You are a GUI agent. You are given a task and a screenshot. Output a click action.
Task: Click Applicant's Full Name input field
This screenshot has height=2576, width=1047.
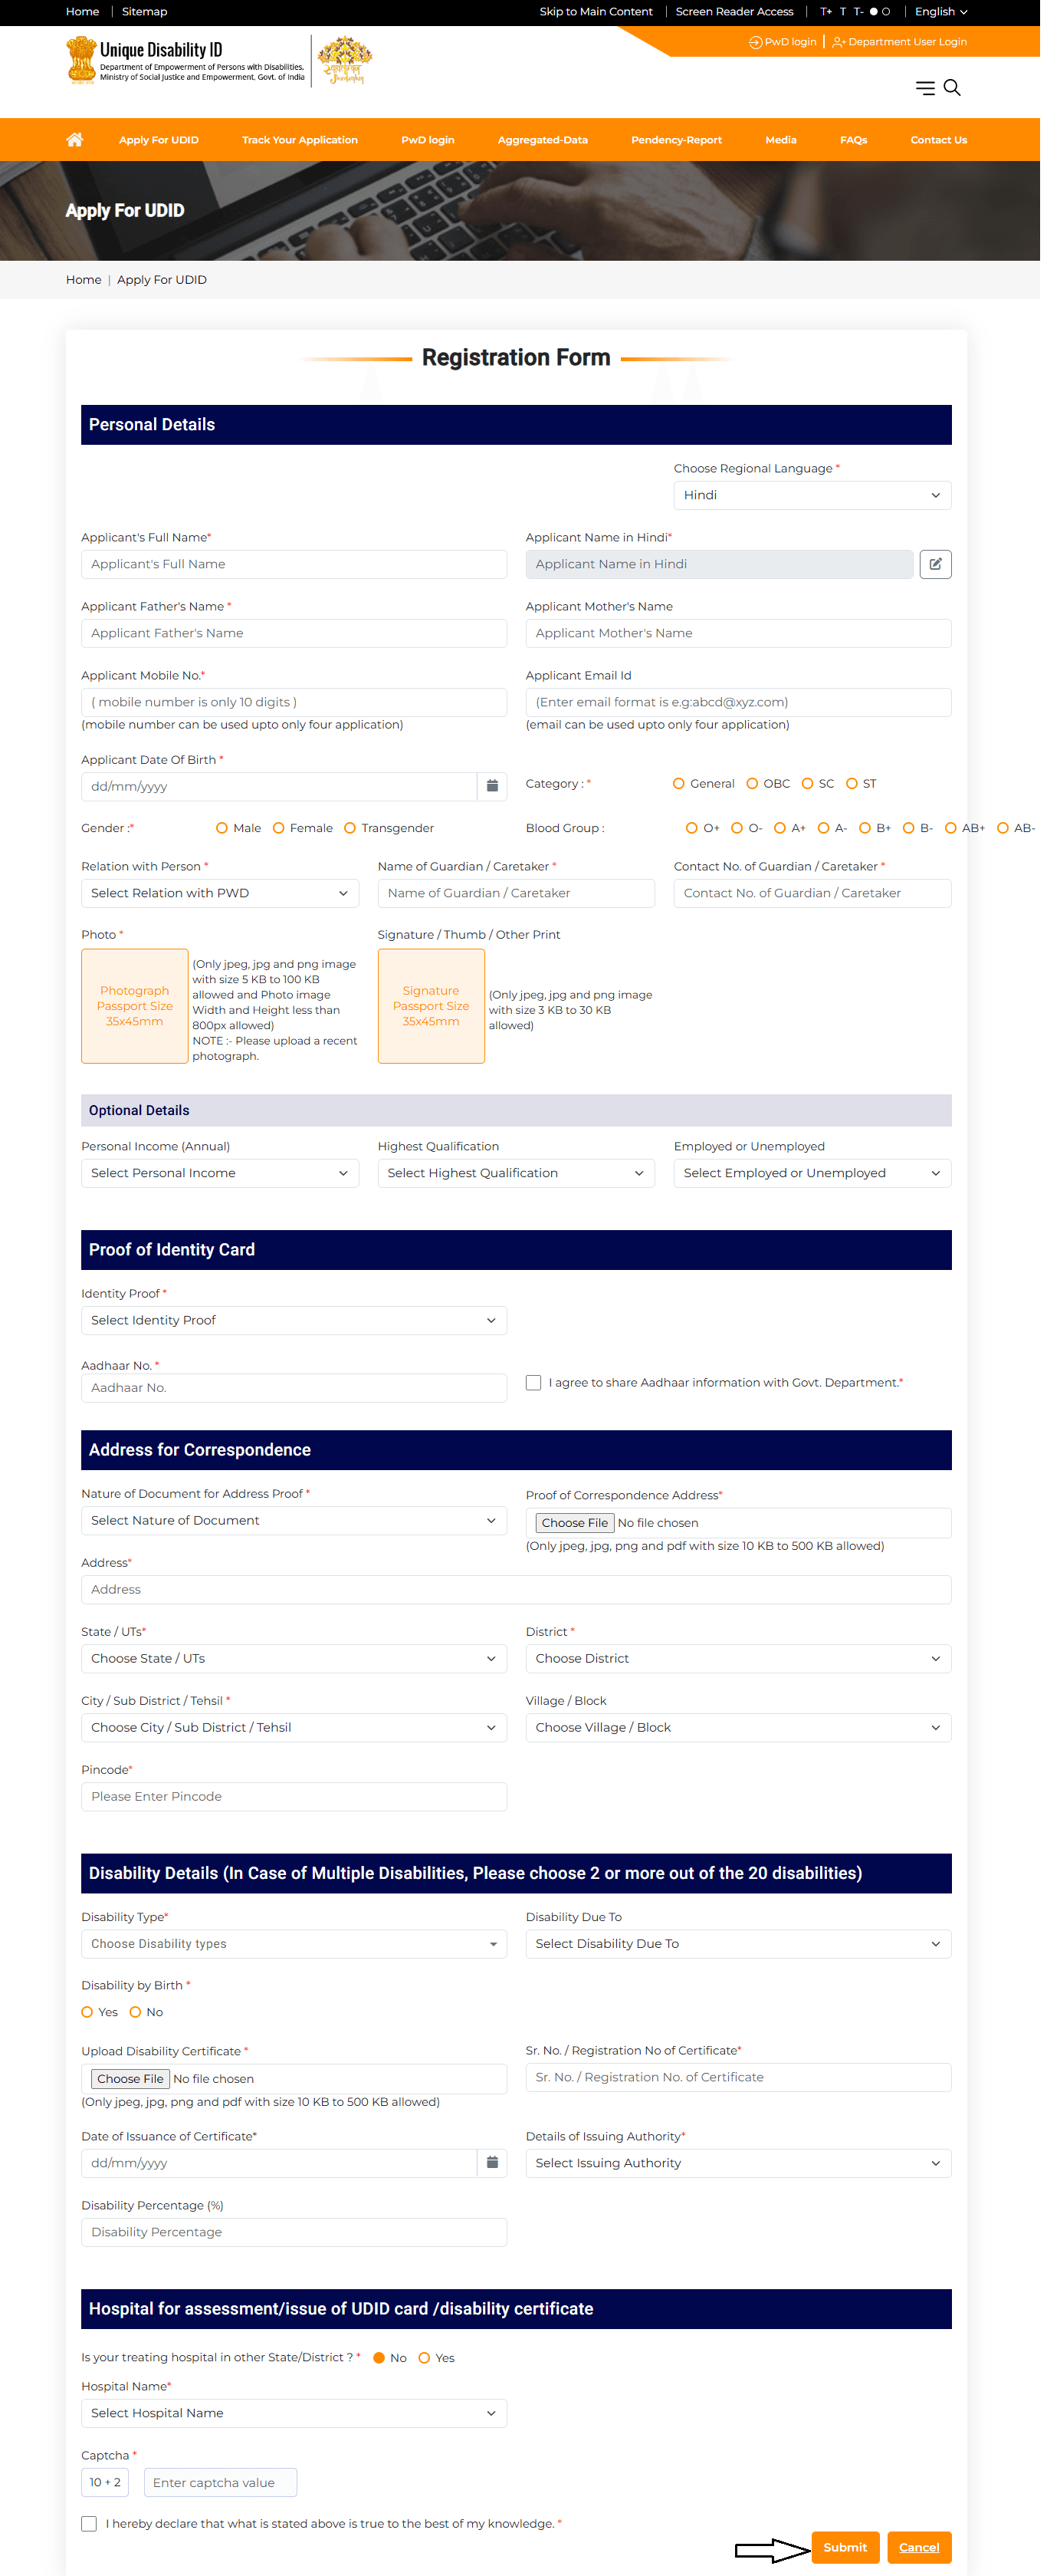pos(294,564)
